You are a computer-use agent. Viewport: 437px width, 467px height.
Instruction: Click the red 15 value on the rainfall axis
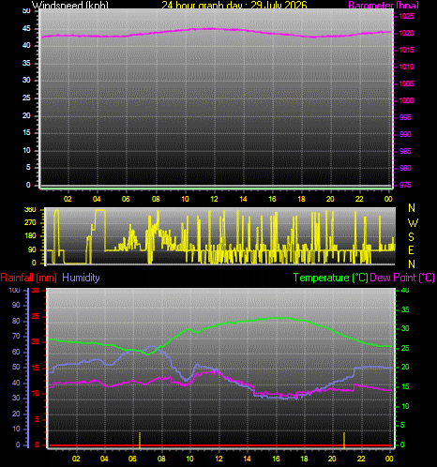(36, 368)
